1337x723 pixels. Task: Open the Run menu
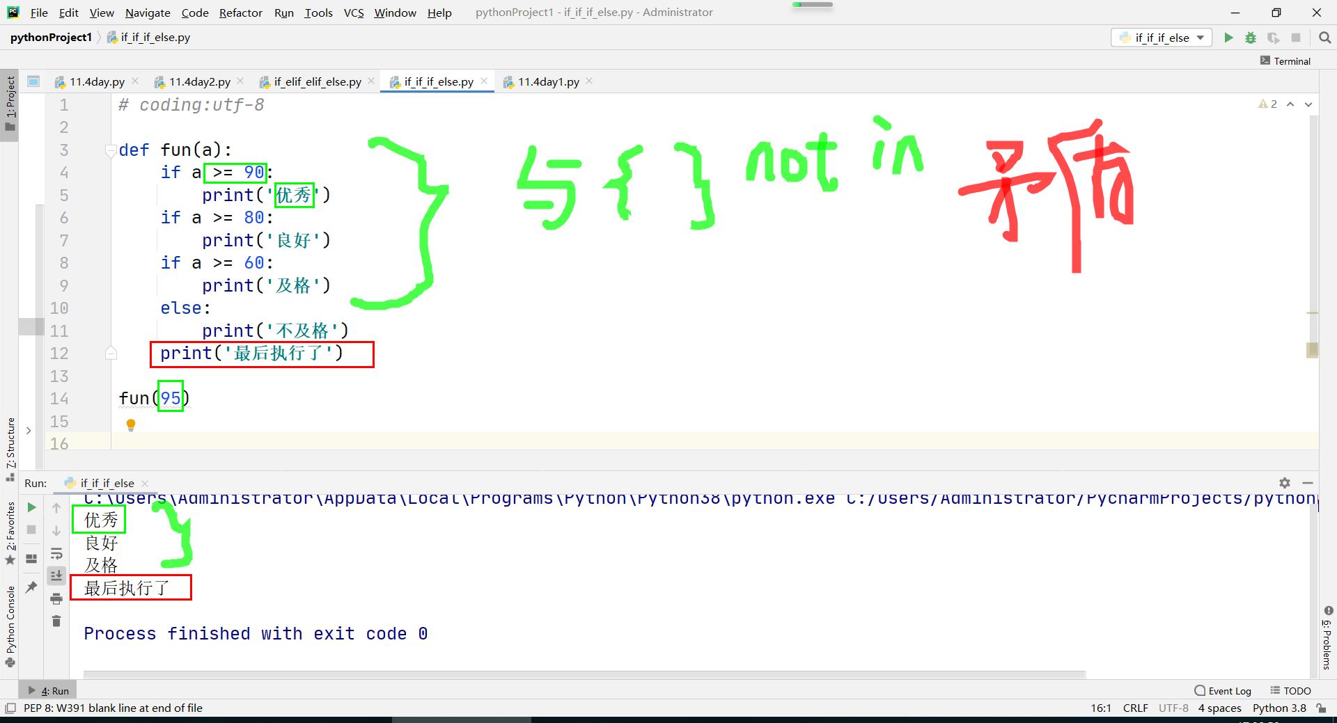284,13
